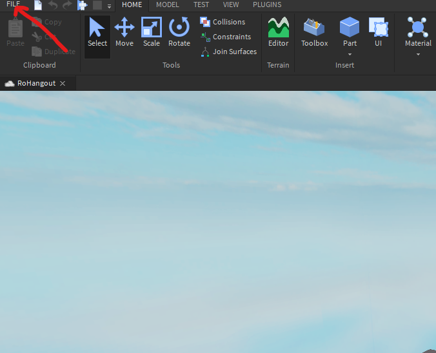This screenshot has width=436, height=353.
Task: Open the UI insert tool
Action: (378, 32)
